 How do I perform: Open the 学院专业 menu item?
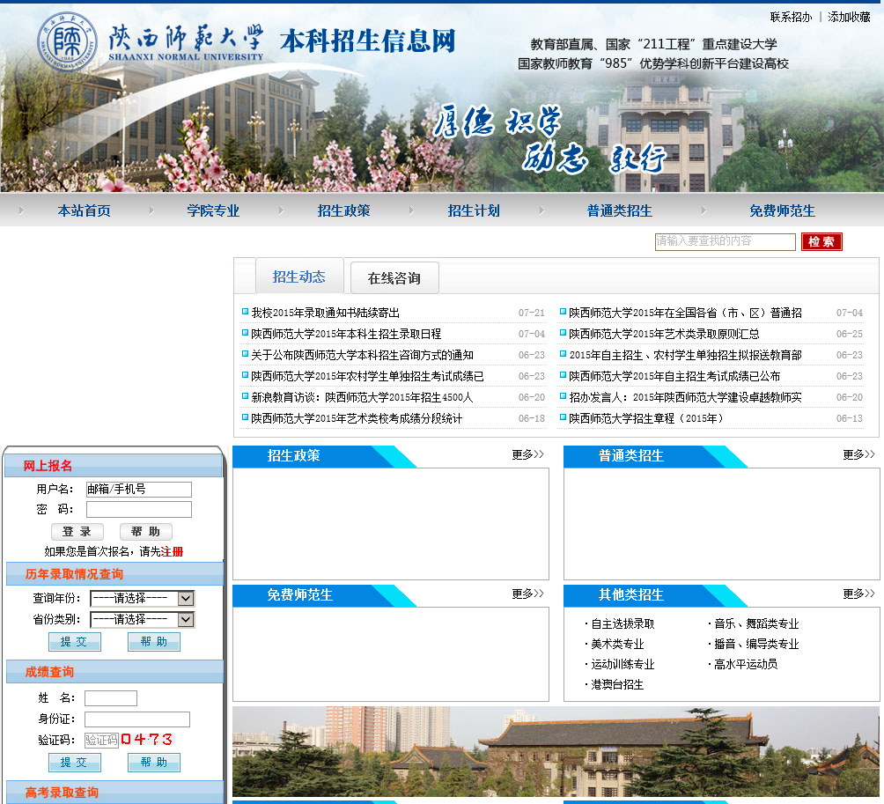214,210
